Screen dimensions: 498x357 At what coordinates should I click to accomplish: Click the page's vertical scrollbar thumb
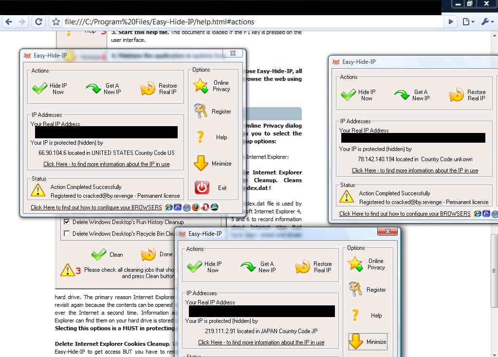494,271
